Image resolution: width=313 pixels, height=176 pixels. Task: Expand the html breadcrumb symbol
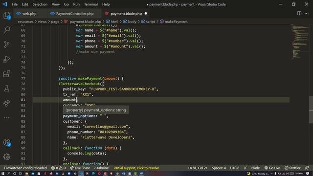pyautogui.click(x=112, y=22)
